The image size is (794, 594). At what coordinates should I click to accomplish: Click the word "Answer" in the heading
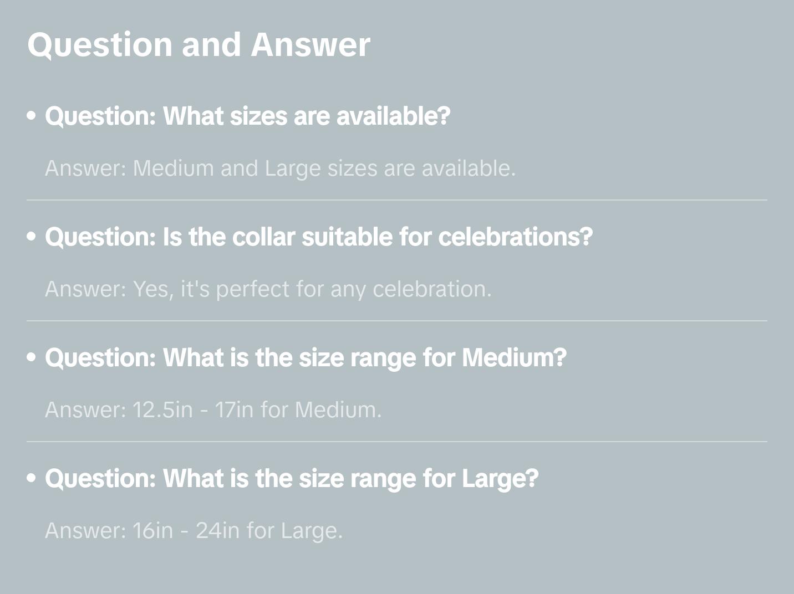[311, 44]
